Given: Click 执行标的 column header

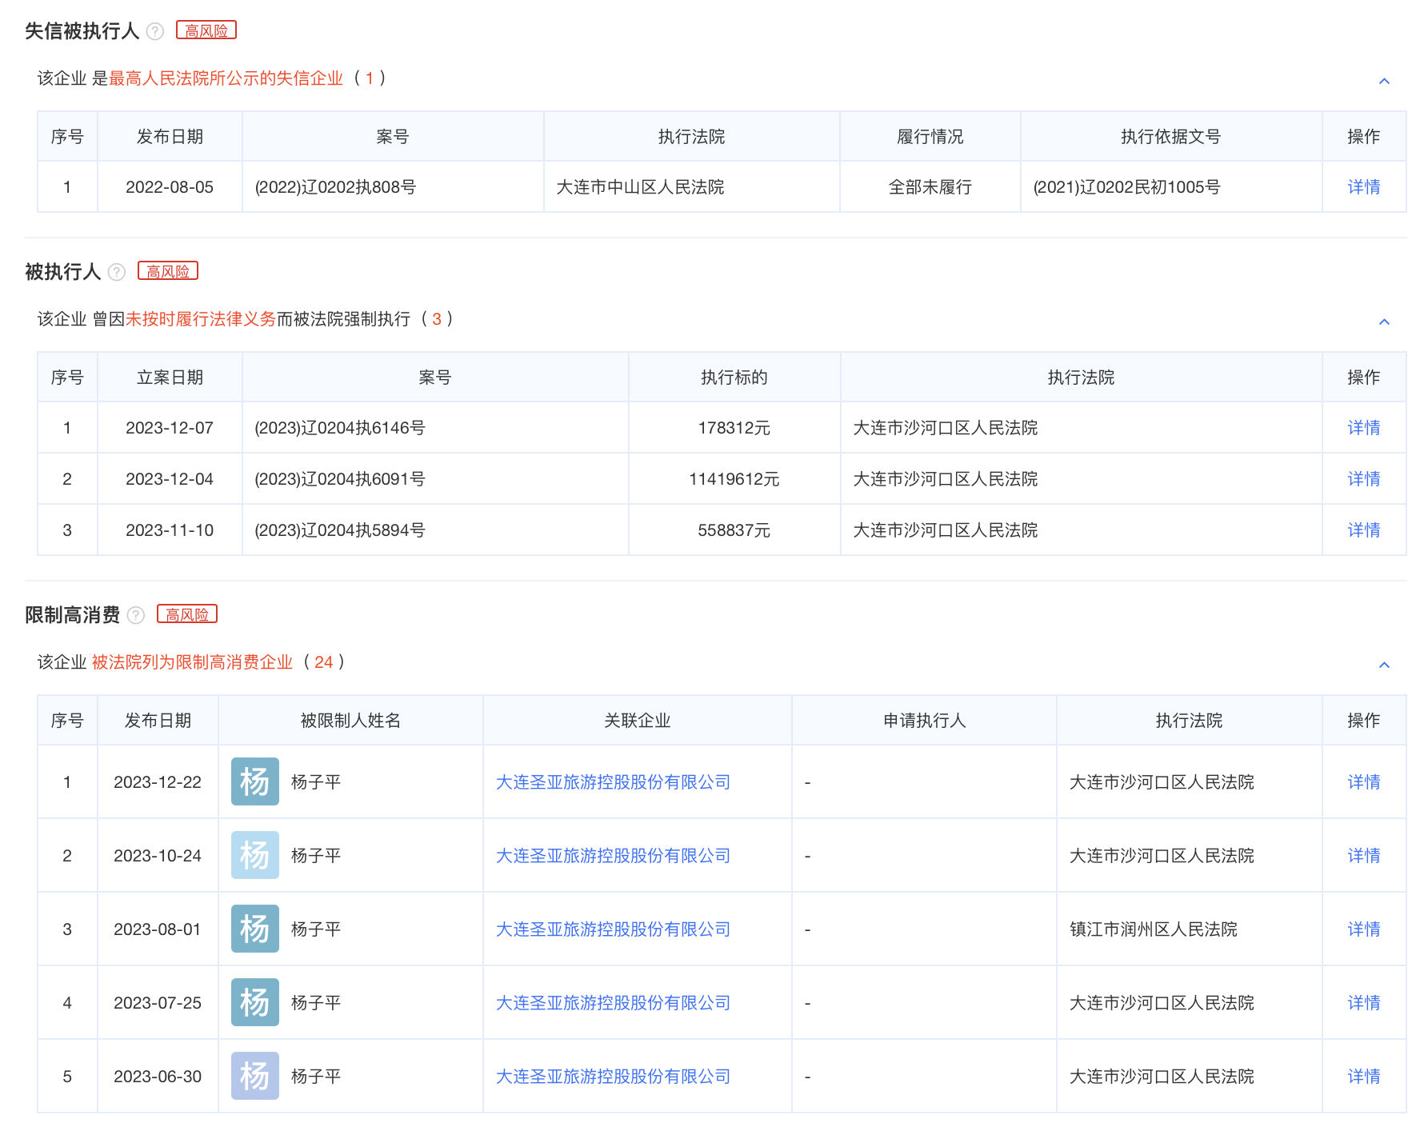Looking at the screenshot, I should (x=734, y=378).
